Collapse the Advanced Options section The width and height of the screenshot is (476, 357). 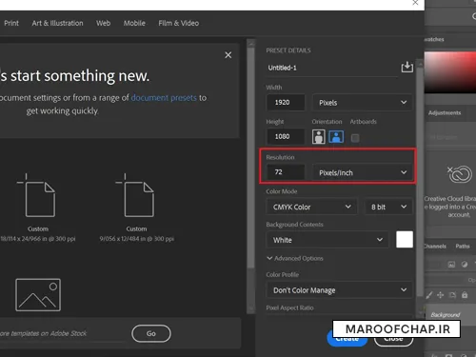point(295,258)
